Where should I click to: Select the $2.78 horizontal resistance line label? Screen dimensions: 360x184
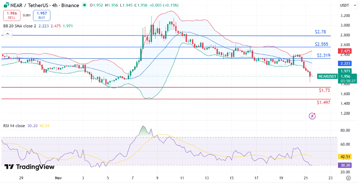coord(320,32)
